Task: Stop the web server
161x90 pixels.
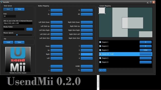Action: coord(19,9)
